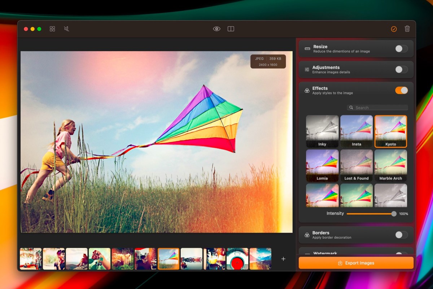Click the Borders panel icon
Screen dimensions: 433x289
click(x=307, y=235)
